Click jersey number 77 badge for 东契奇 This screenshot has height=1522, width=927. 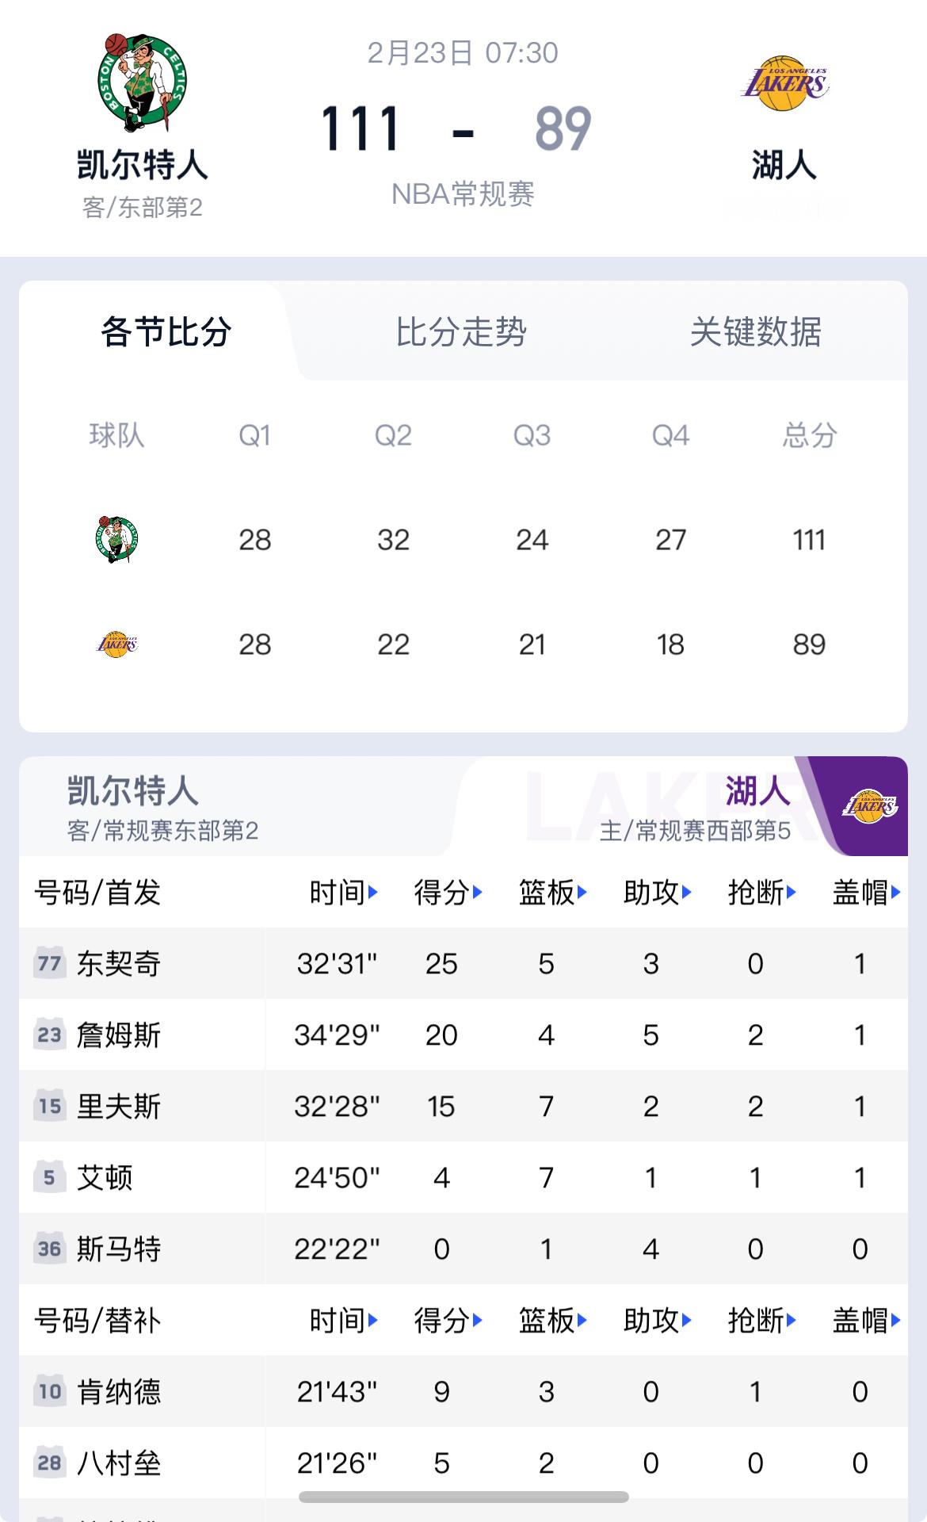pyautogui.click(x=50, y=964)
